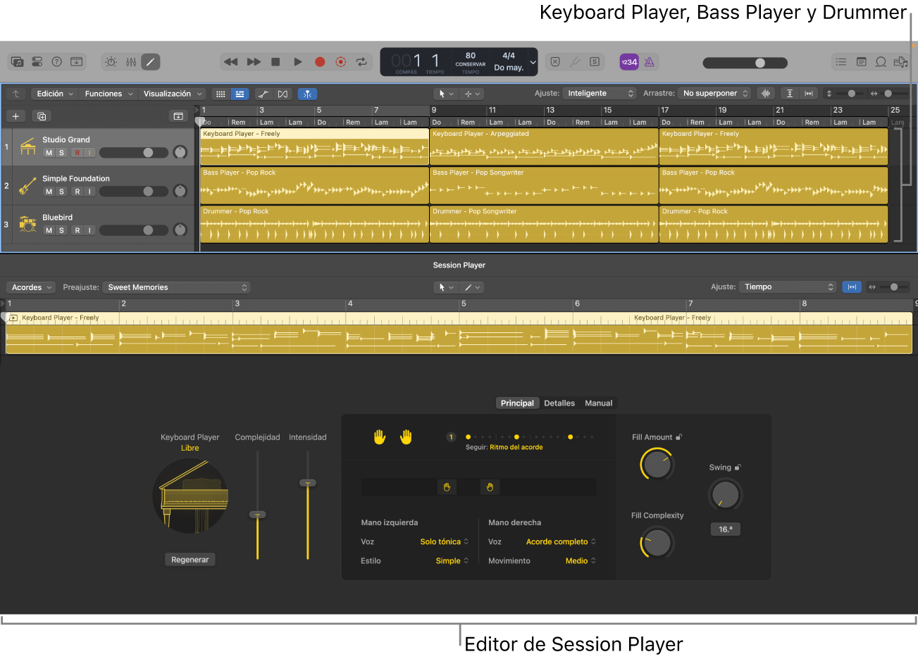The image size is (918, 659).
Task: Open the Loop Browser button
Action: 881,62
